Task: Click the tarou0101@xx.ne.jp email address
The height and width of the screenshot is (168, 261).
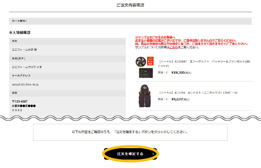Action: pos(25,84)
